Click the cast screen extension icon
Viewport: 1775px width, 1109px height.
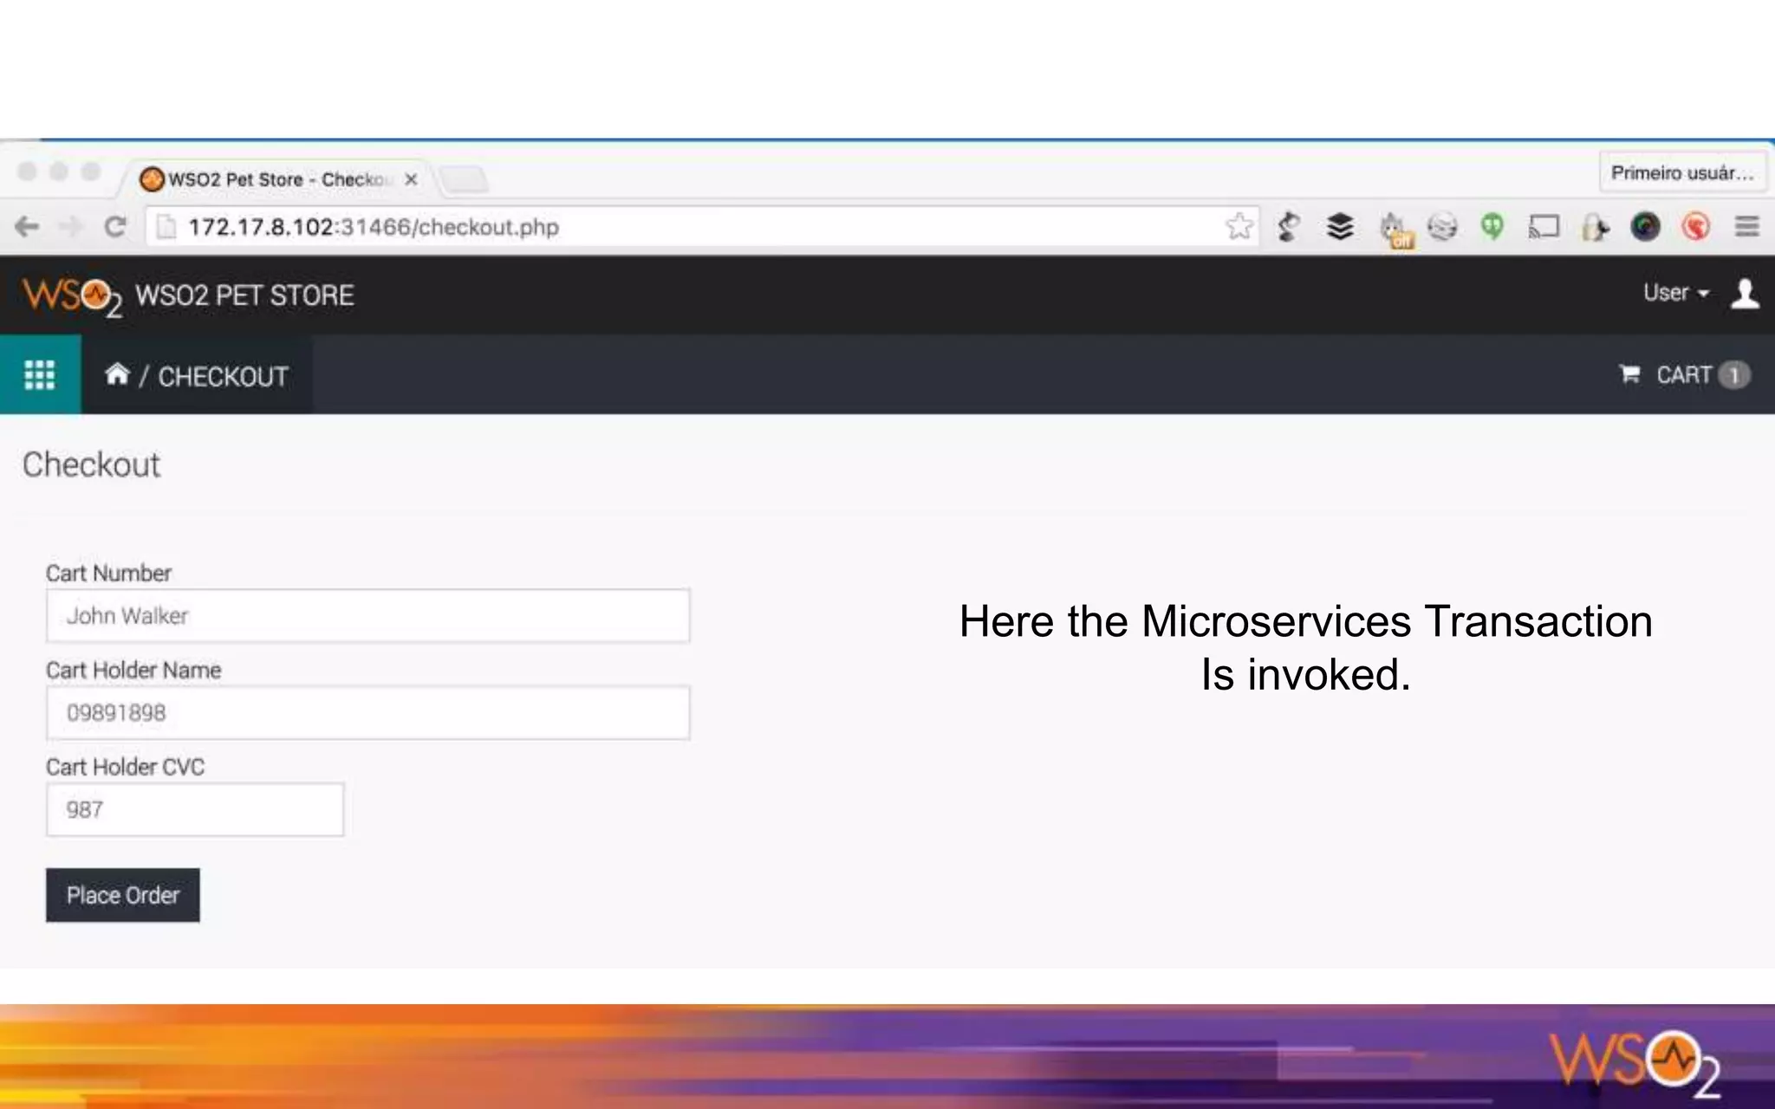coord(1544,227)
